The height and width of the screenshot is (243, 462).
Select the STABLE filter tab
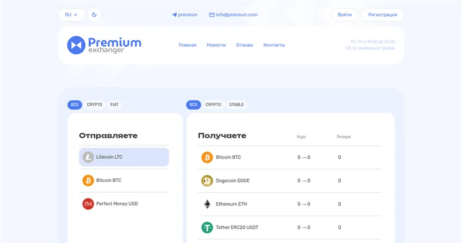point(236,104)
